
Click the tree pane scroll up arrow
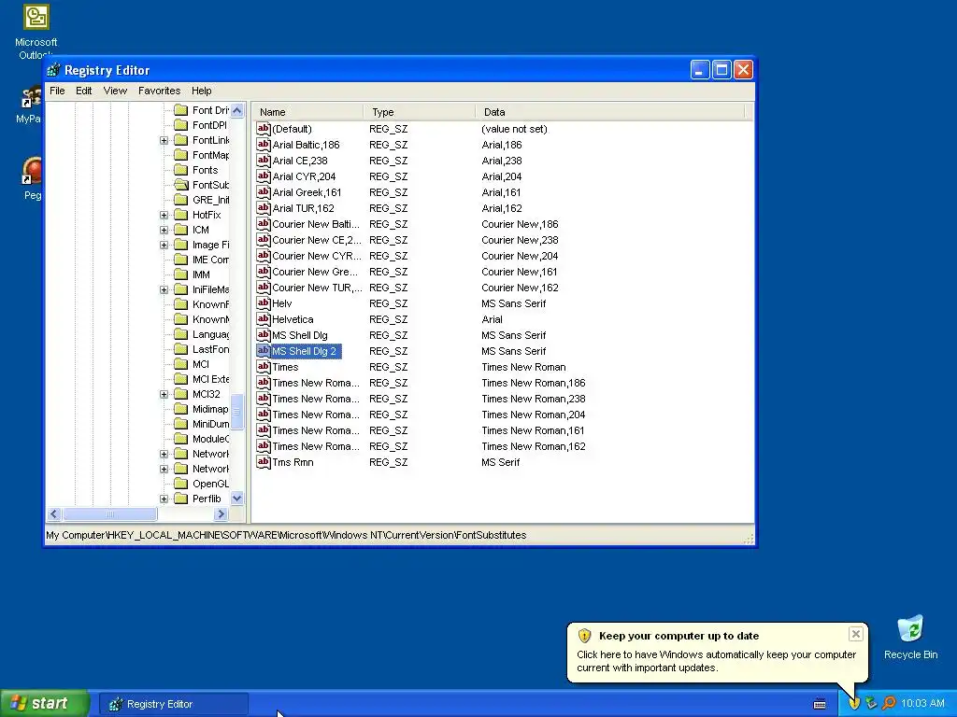(x=237, y=110)
